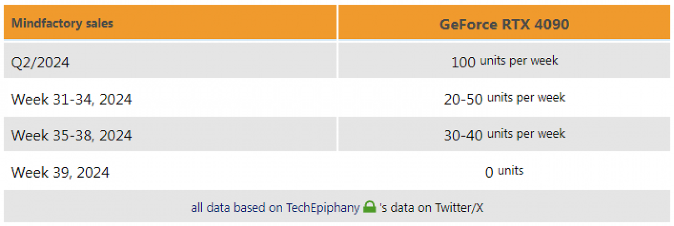Select the Mindfactory sales header cell
Screen dimensions: 674x226
[170, 22]
